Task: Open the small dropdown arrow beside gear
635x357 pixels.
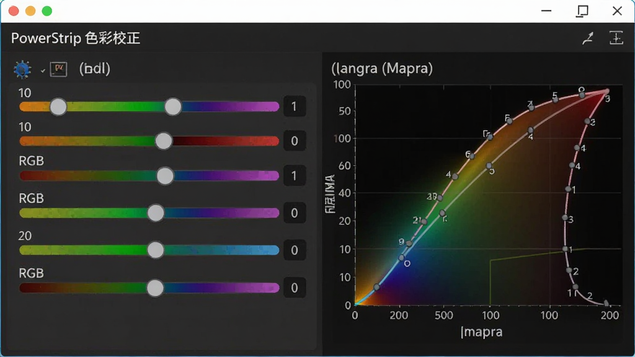Action: pos(43,71)
